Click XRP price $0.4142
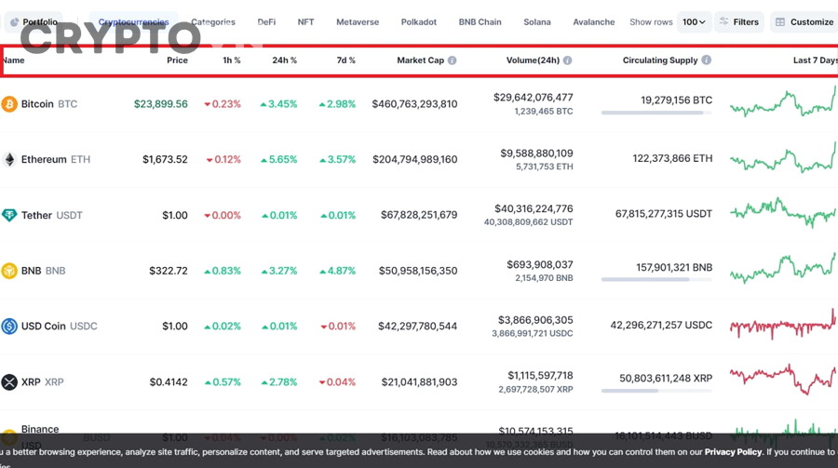838x468 pixels. click(x=169, y=382)
